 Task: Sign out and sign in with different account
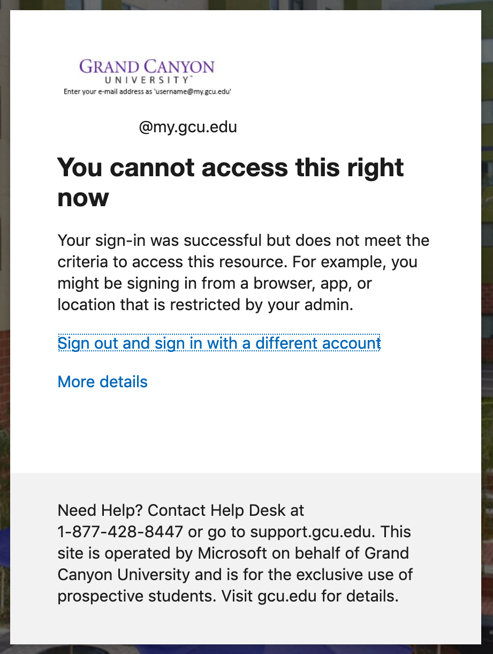click(219, 343)
